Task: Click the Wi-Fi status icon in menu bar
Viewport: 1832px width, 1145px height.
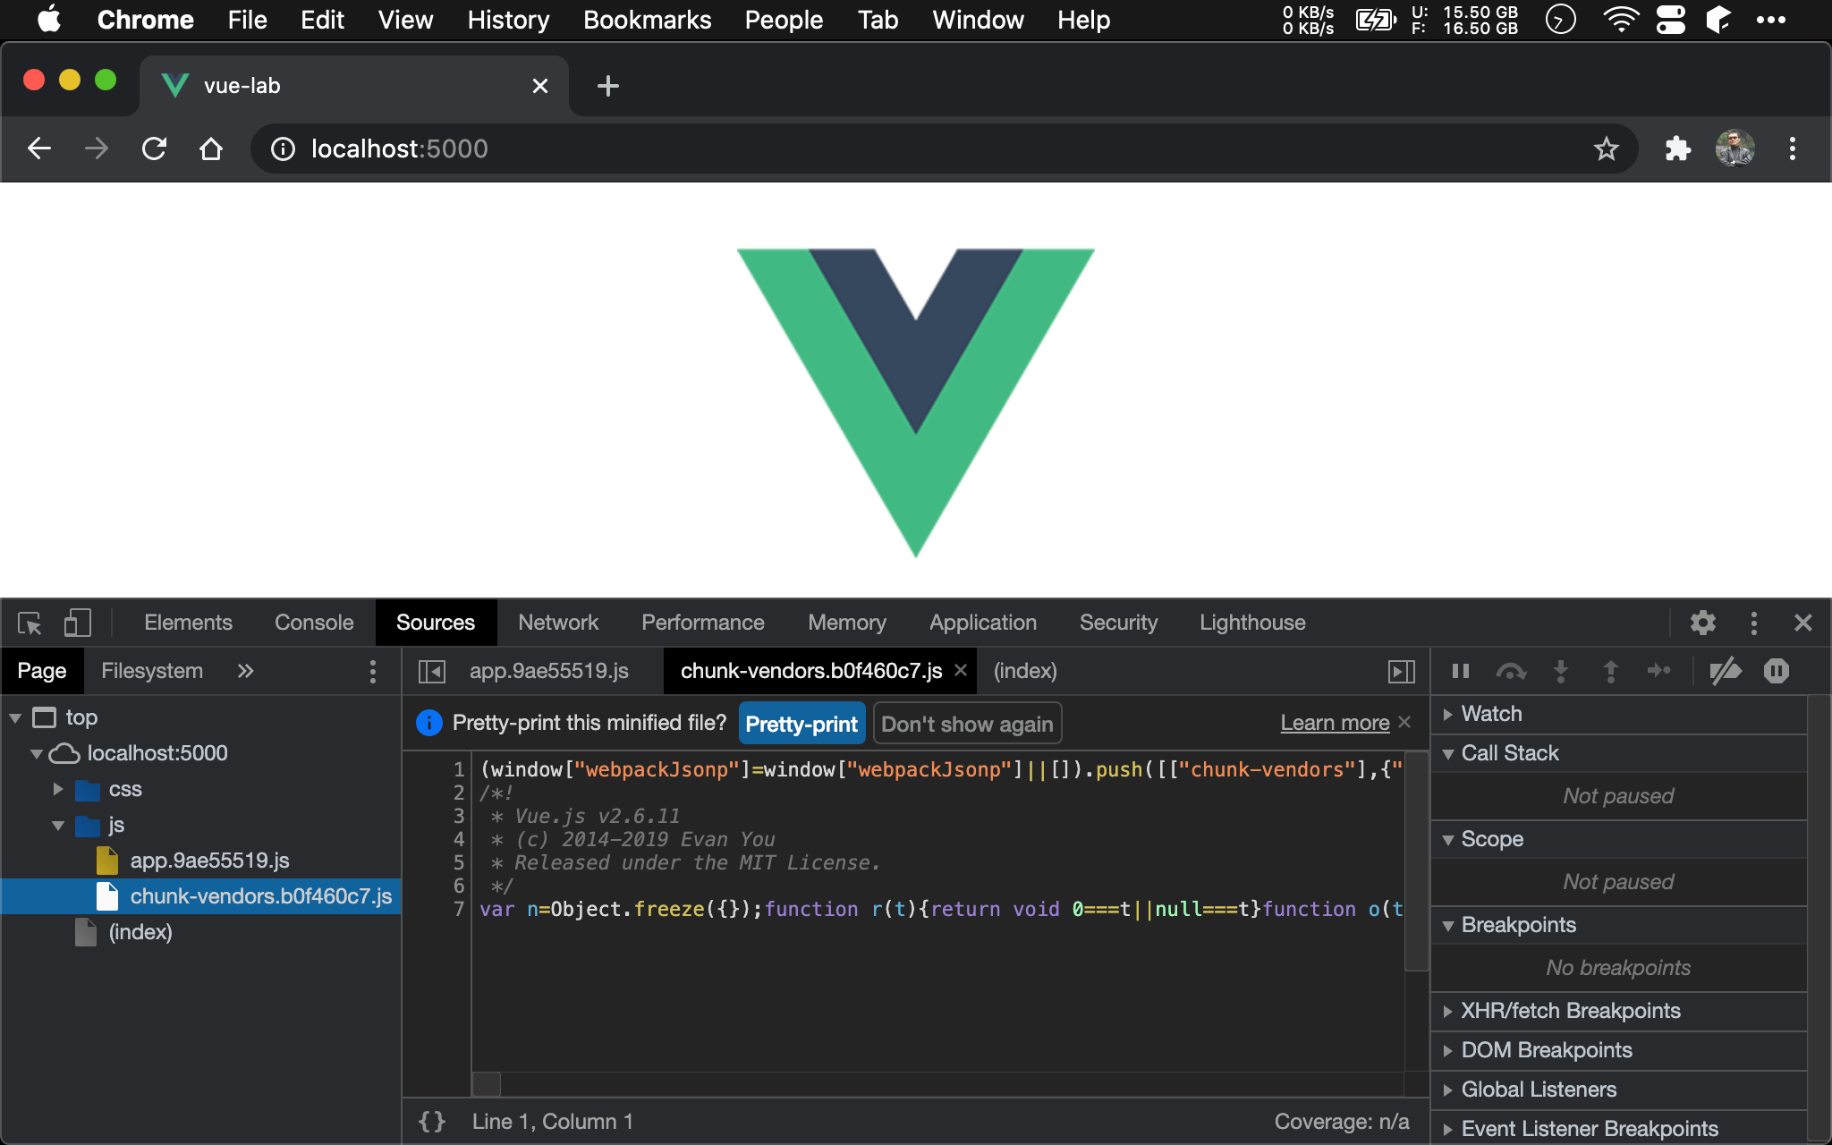Action: click(1620, 20)
